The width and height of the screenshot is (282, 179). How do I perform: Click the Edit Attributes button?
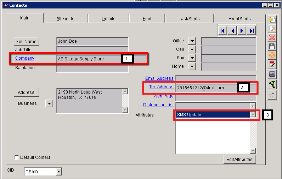[239, 160]
